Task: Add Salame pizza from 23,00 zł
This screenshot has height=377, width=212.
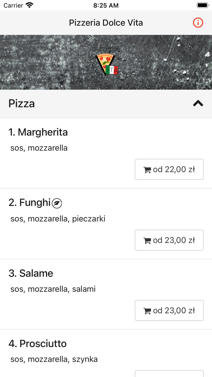Action: (x=169, y=310)
